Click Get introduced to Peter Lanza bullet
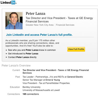 click(23, 54)
